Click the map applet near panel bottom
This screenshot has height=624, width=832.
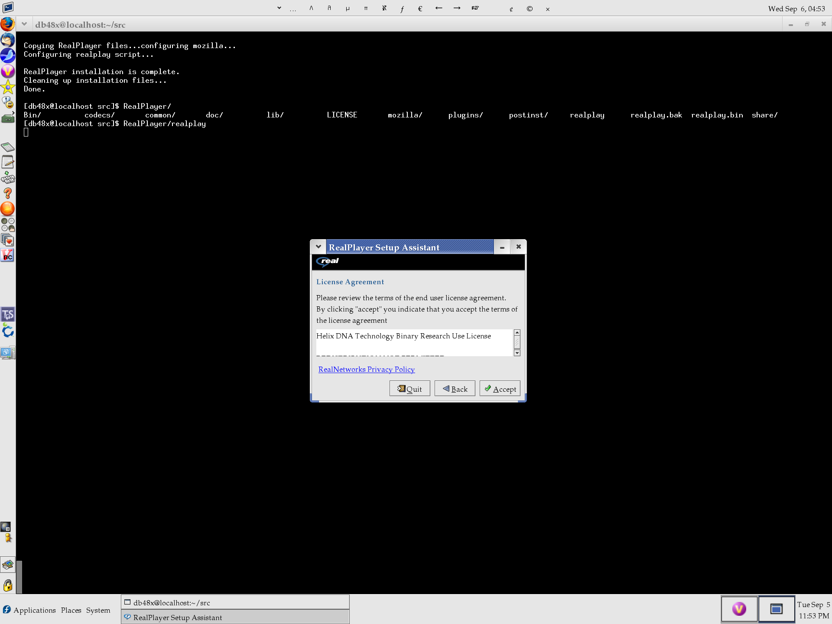click(x=8, y=565)
